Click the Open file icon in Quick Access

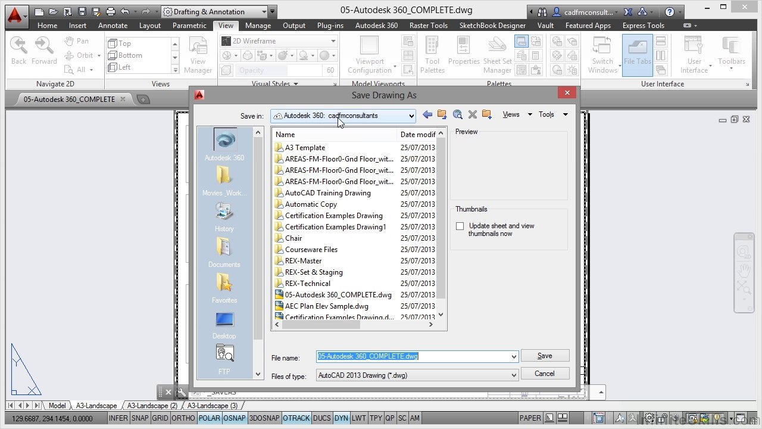coord(54,11)
